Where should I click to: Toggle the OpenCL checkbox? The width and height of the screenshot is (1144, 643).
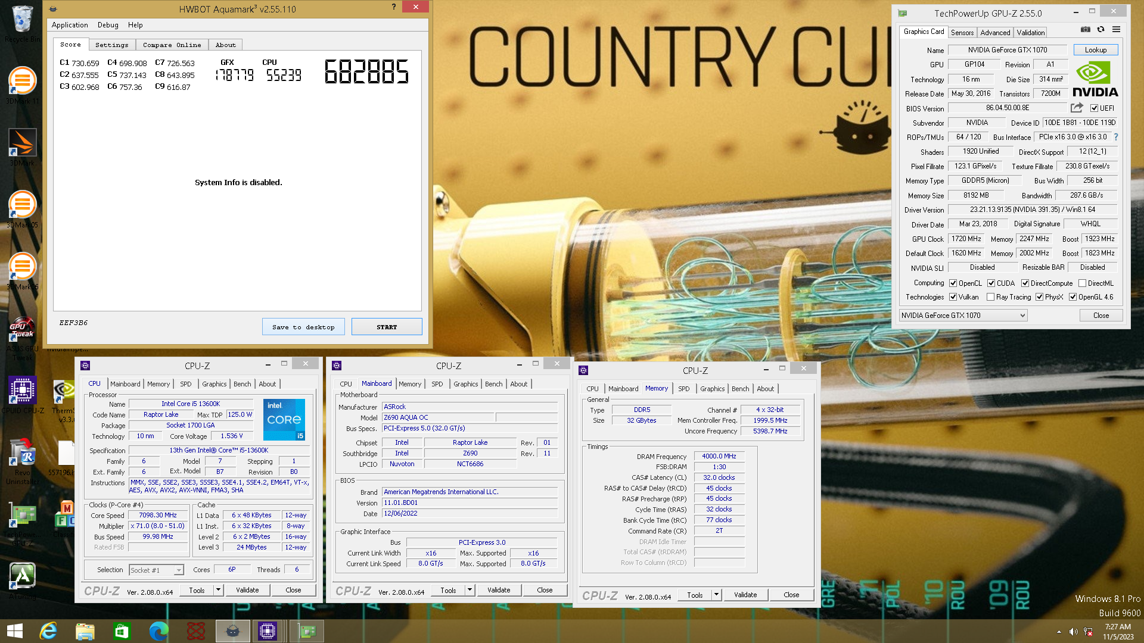click(x=953, y=283)
